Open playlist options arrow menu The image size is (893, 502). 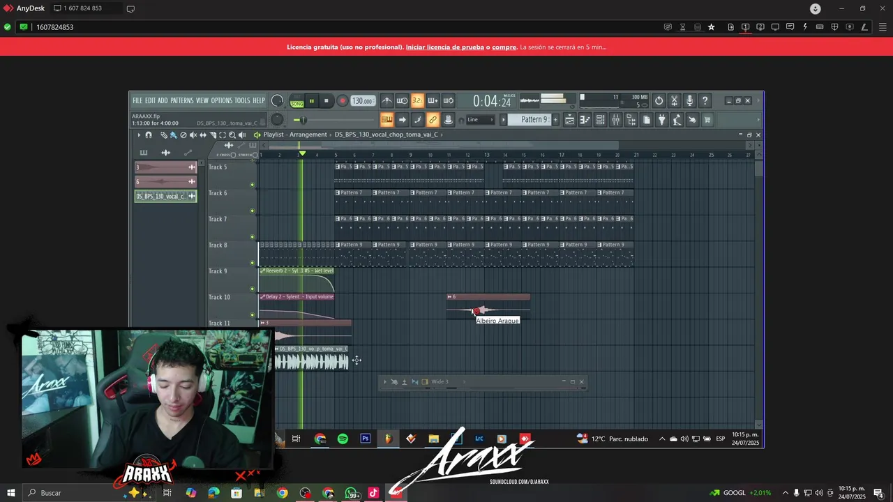(x=139, y=135)
